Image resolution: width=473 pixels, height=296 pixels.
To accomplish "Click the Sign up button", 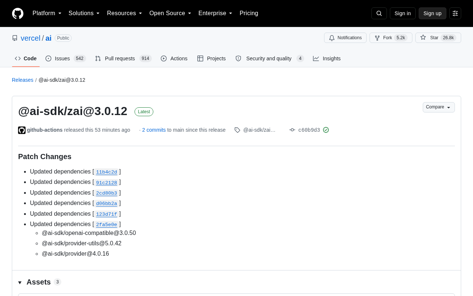I will point(432,13).
